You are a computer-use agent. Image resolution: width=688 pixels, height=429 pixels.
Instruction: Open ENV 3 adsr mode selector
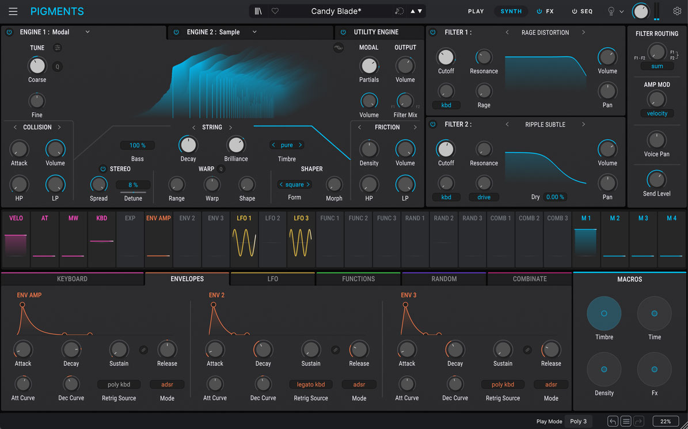[x=551, y=384]
